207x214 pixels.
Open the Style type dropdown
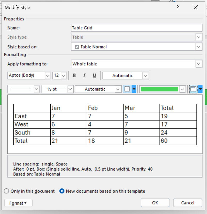[x=198, y=37]
